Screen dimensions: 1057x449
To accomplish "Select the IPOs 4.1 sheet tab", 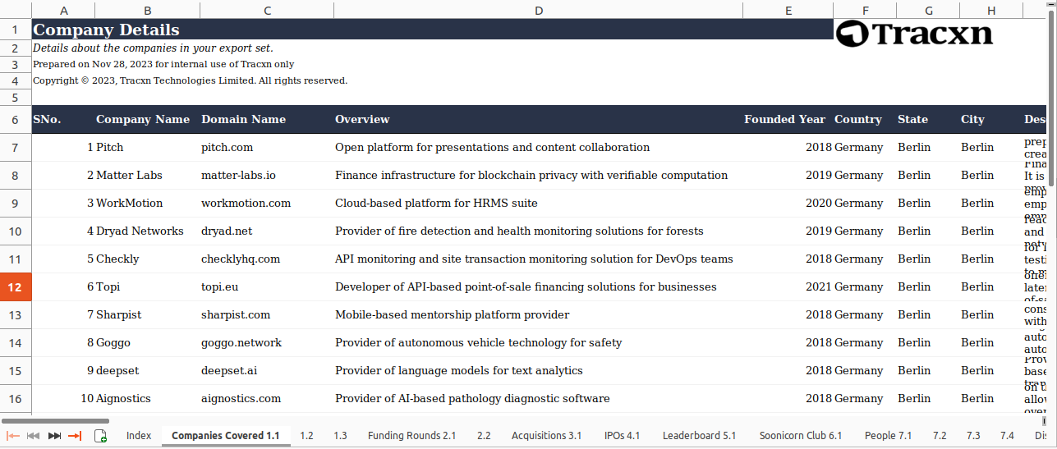I will 622,436.
